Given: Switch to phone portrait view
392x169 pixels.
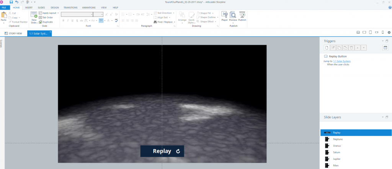Looking at the screenshot, I should (x=382, y=32).
